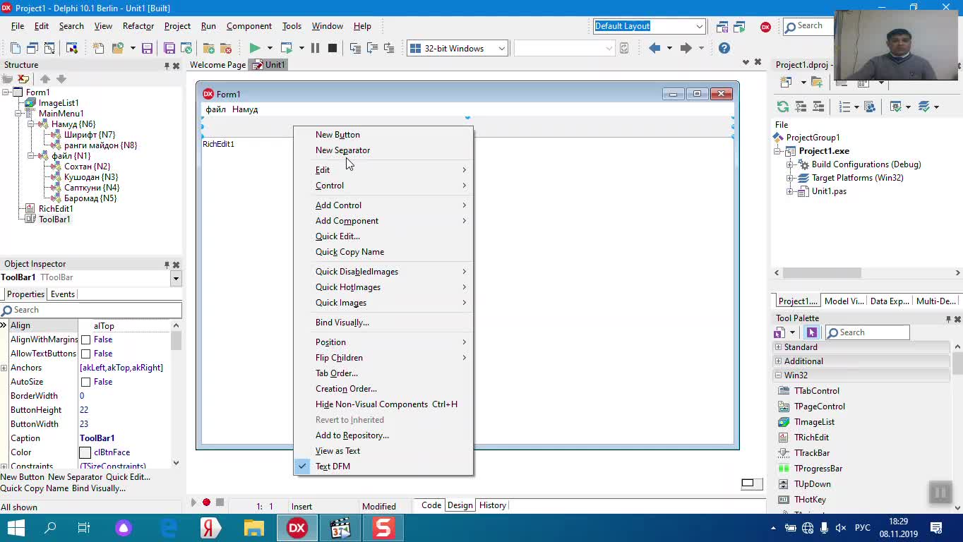Switch to the Code view tab
Viewport: 963px width, 542px height.
(431, 505)
